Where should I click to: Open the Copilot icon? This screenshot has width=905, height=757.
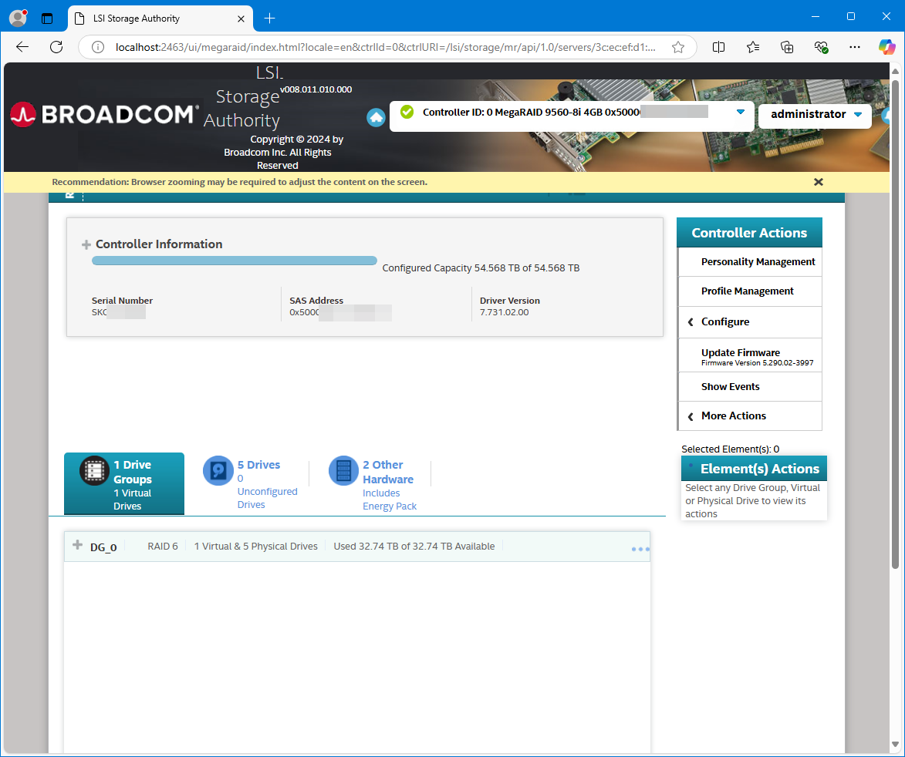[886, 47]
